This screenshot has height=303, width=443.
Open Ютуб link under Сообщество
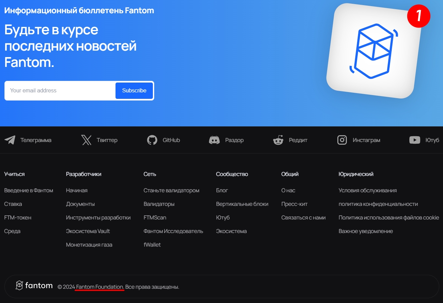[223, 218]
